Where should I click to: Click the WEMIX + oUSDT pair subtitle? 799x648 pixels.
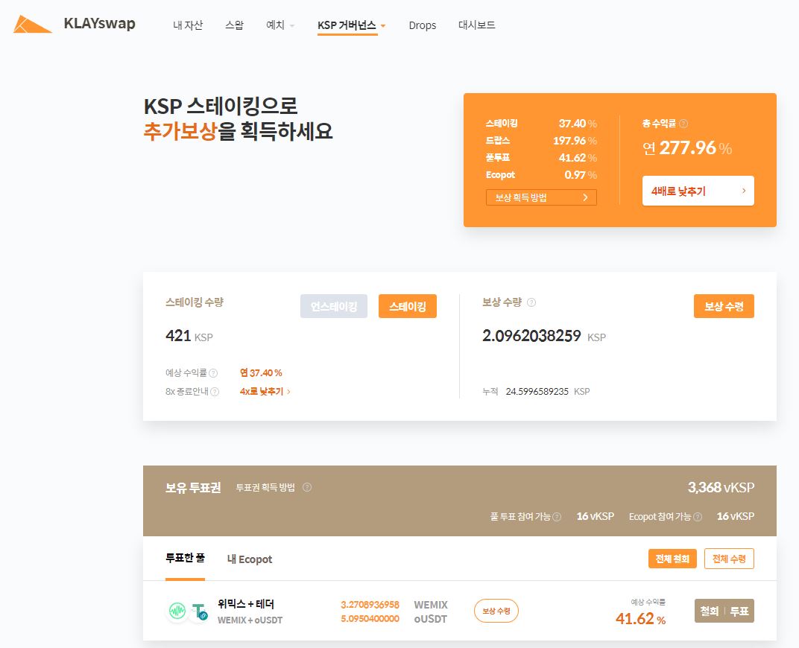[x=250, y=620]
